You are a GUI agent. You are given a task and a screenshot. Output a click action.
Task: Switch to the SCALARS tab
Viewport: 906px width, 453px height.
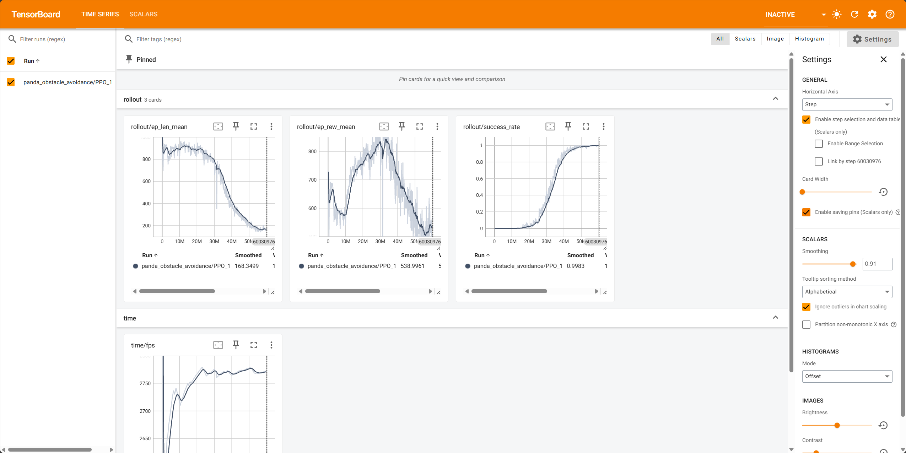click(x=143, y=14)
